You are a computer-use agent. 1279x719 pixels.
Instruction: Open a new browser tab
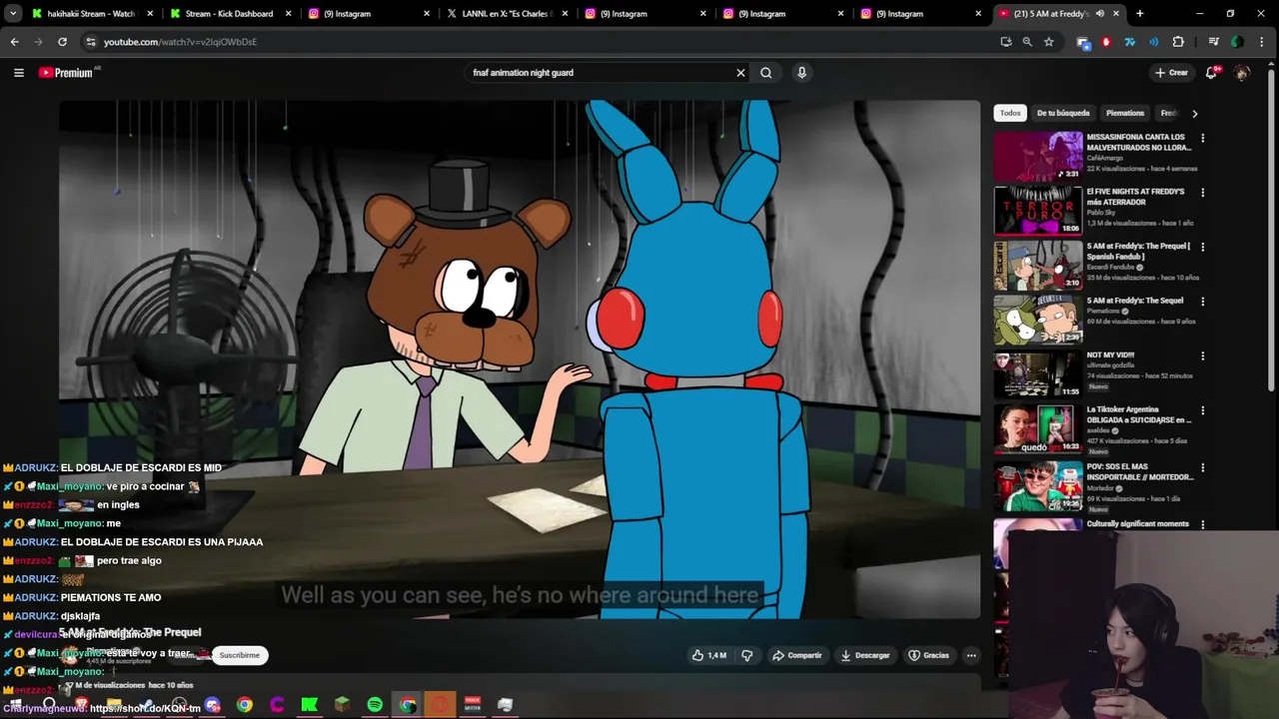pos(1140,14)
